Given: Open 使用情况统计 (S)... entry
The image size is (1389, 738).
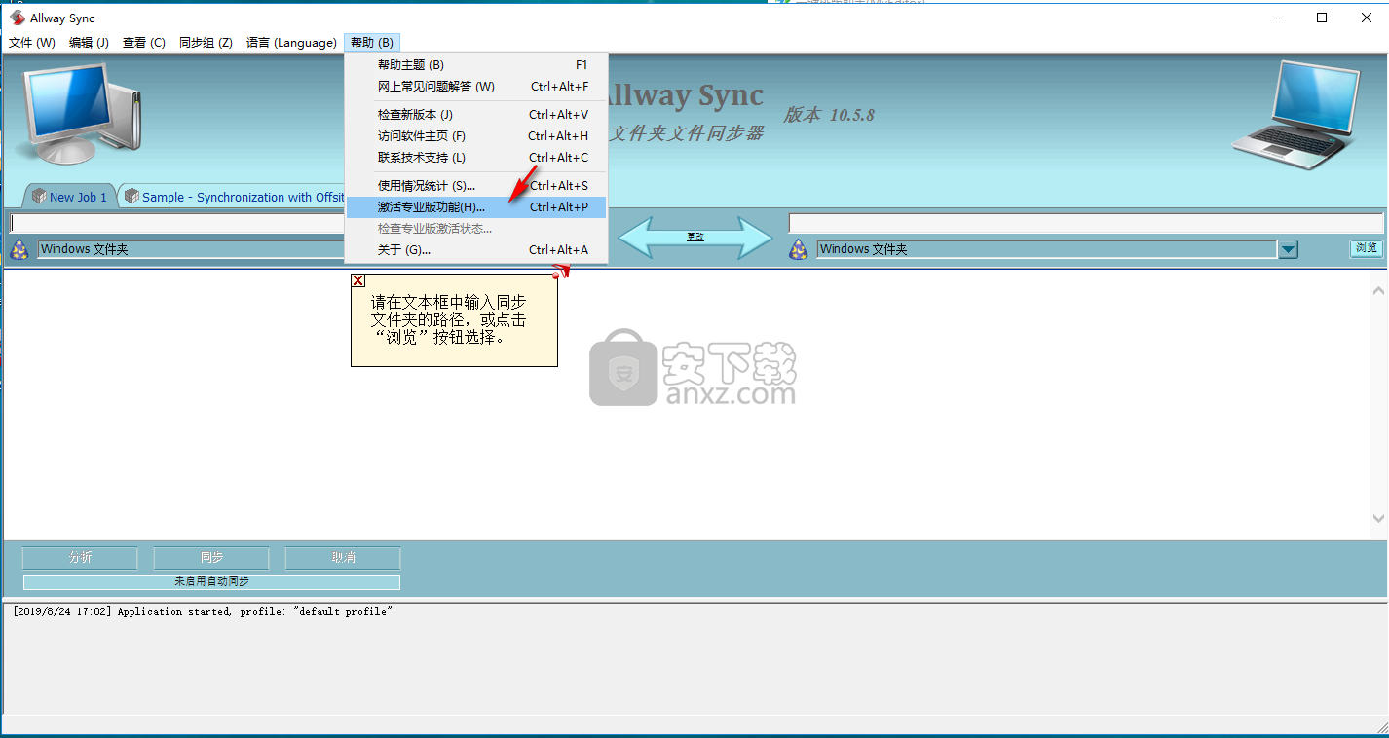Looking at the screenshot, I should click(x=476, y=186).
